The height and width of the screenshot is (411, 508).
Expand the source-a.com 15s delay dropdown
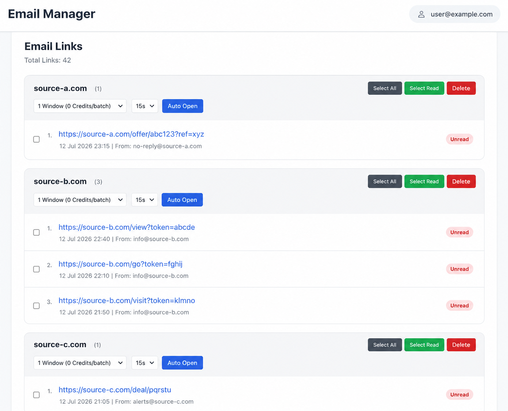tap(145, 106)
